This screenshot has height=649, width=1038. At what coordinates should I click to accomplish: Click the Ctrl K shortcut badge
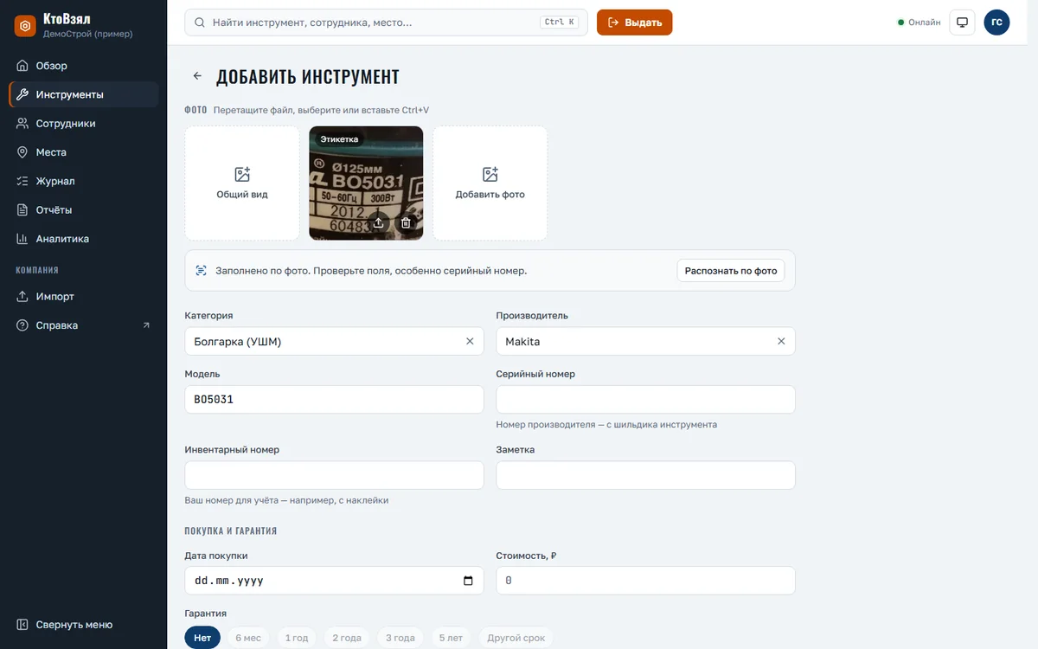(560, 22)
